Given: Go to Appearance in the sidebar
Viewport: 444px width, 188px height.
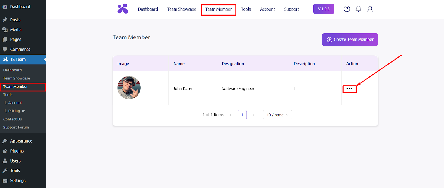Looking at the screenshot, I should pyautogui.click(x=21, y=141).
